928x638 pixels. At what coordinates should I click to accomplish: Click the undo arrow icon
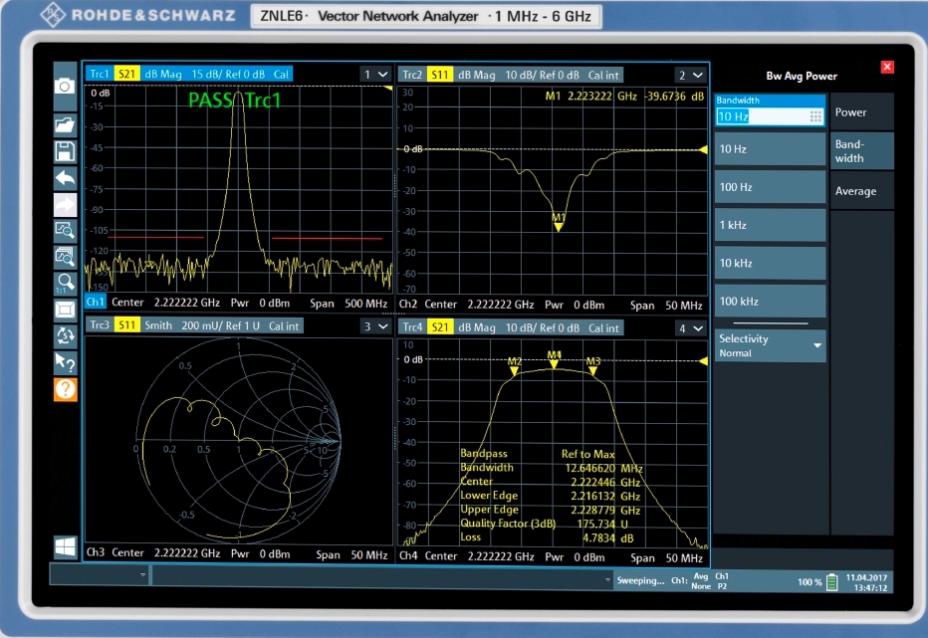(x=65, y=178)
